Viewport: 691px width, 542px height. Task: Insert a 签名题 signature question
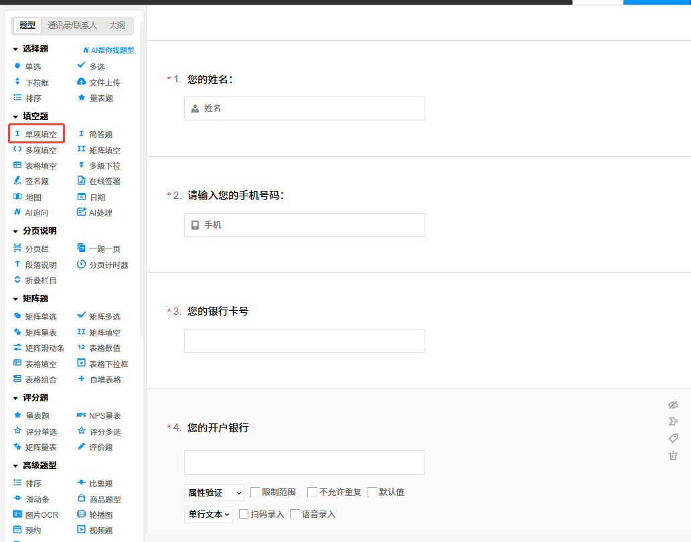(x=31, y=182)
